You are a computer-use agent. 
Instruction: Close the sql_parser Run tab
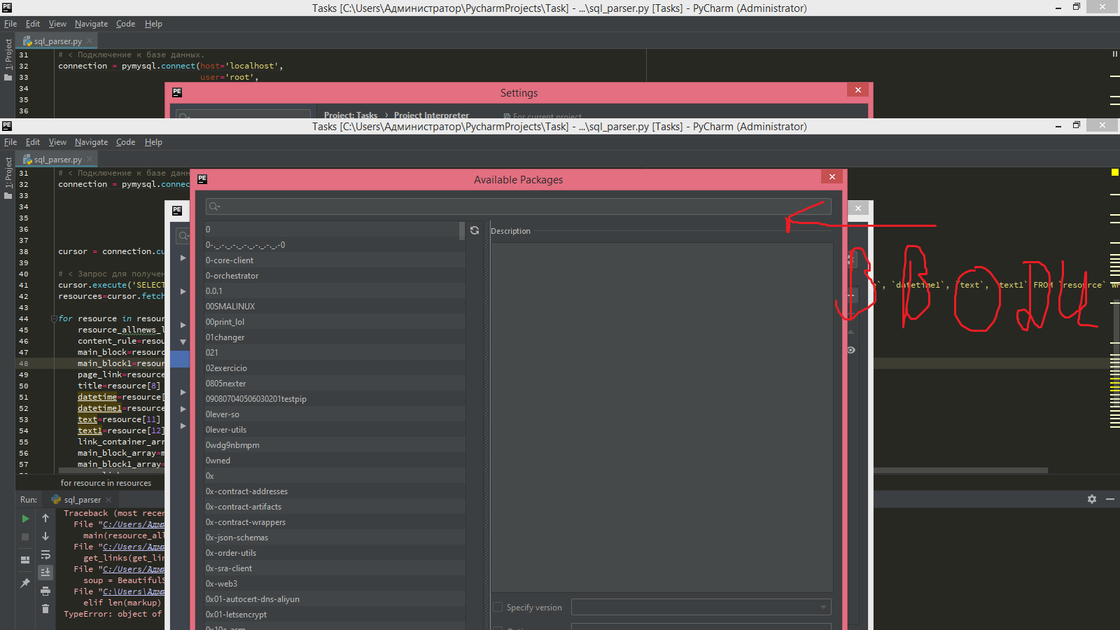point(108,500)
